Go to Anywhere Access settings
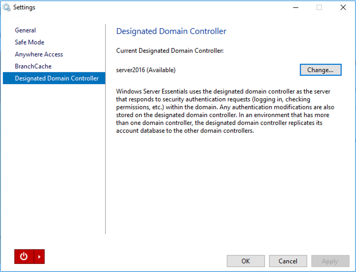356x272 pixels. click(39, 55)
